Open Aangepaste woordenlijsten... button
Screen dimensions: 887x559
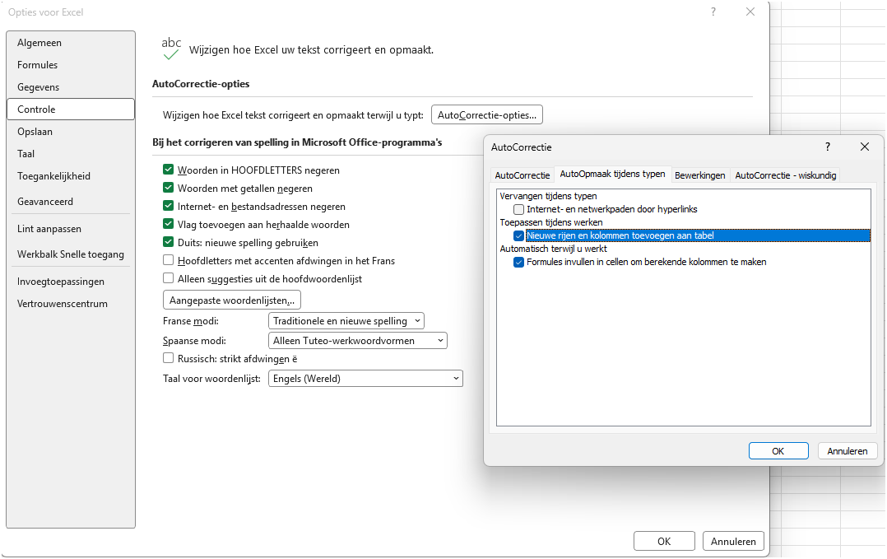(232, 300)
